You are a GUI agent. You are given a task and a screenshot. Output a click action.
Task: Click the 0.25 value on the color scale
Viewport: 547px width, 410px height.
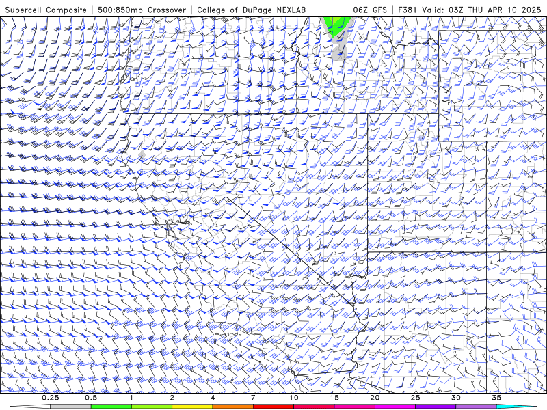[x=51, y=398]
